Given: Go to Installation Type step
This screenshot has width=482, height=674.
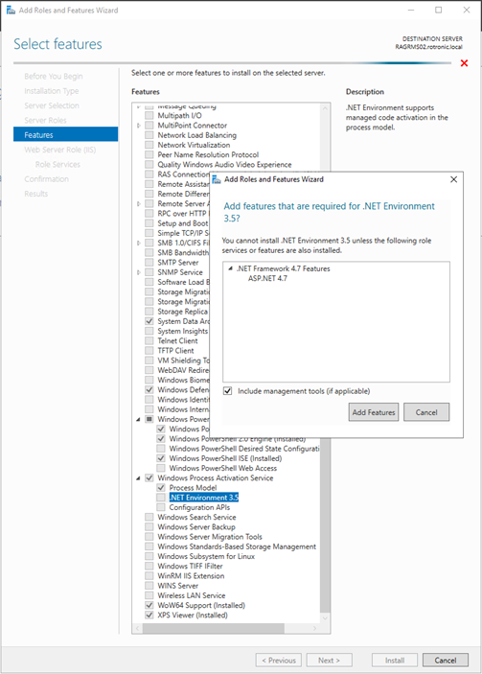Looking at the screenshot, I should (51, 91).
